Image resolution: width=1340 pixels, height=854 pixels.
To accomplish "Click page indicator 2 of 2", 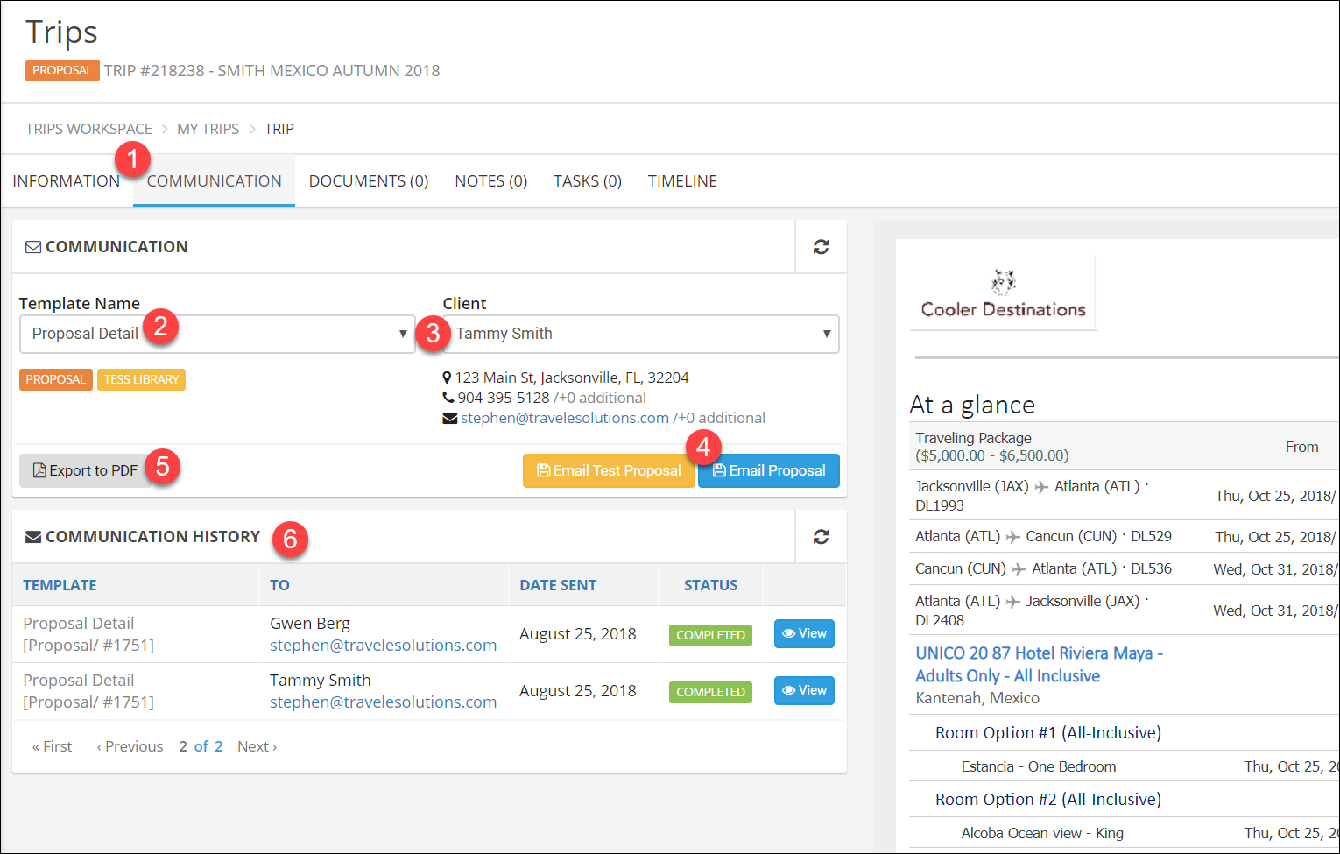I will [x=201, y=747].
